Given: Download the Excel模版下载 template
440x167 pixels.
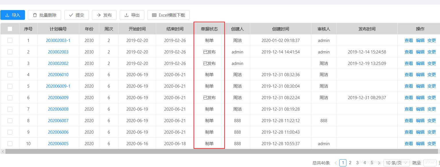Looking at the screenshot, I should click(168, 15).
